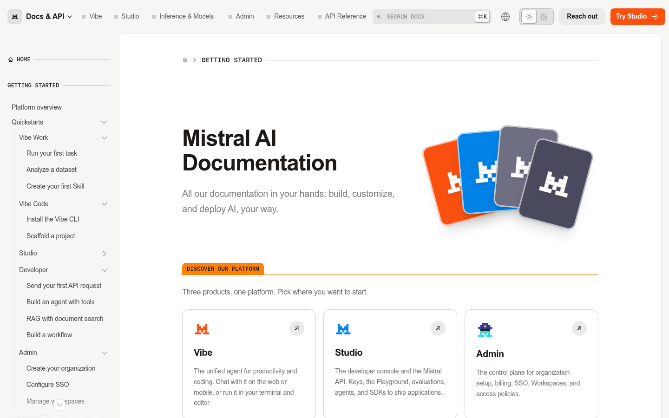Click the Admin card pixel character icon
The width and height of the screenshot is (669, 418).
[485, 330]
